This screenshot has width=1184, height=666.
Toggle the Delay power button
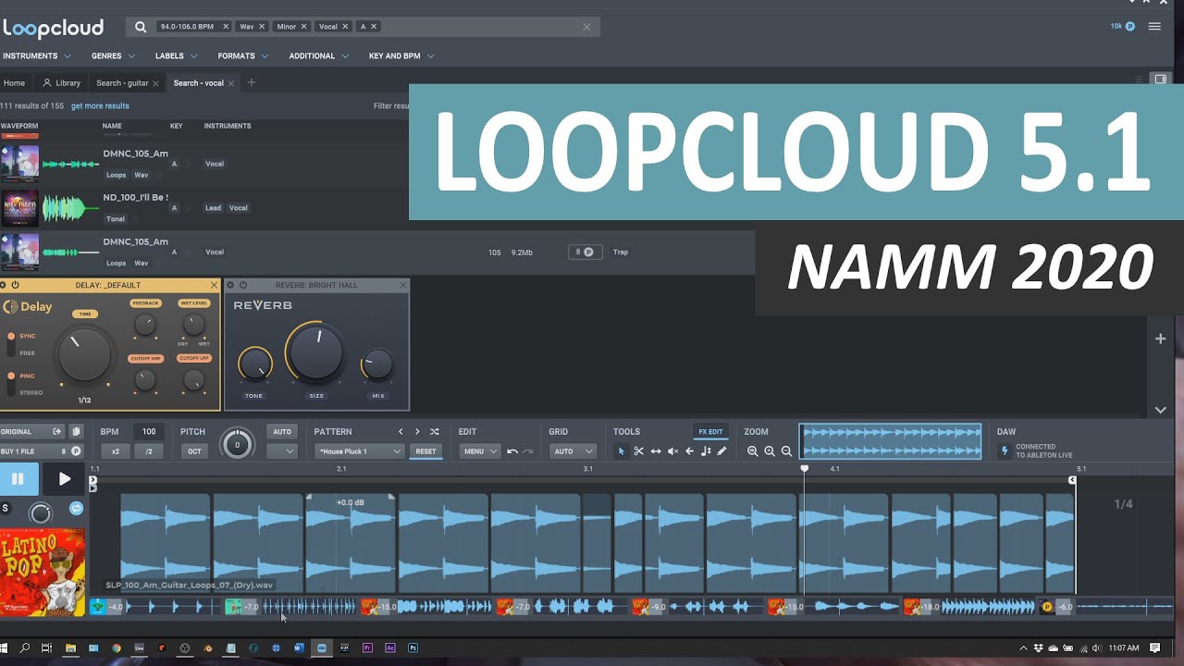click(x=15, y=285)
